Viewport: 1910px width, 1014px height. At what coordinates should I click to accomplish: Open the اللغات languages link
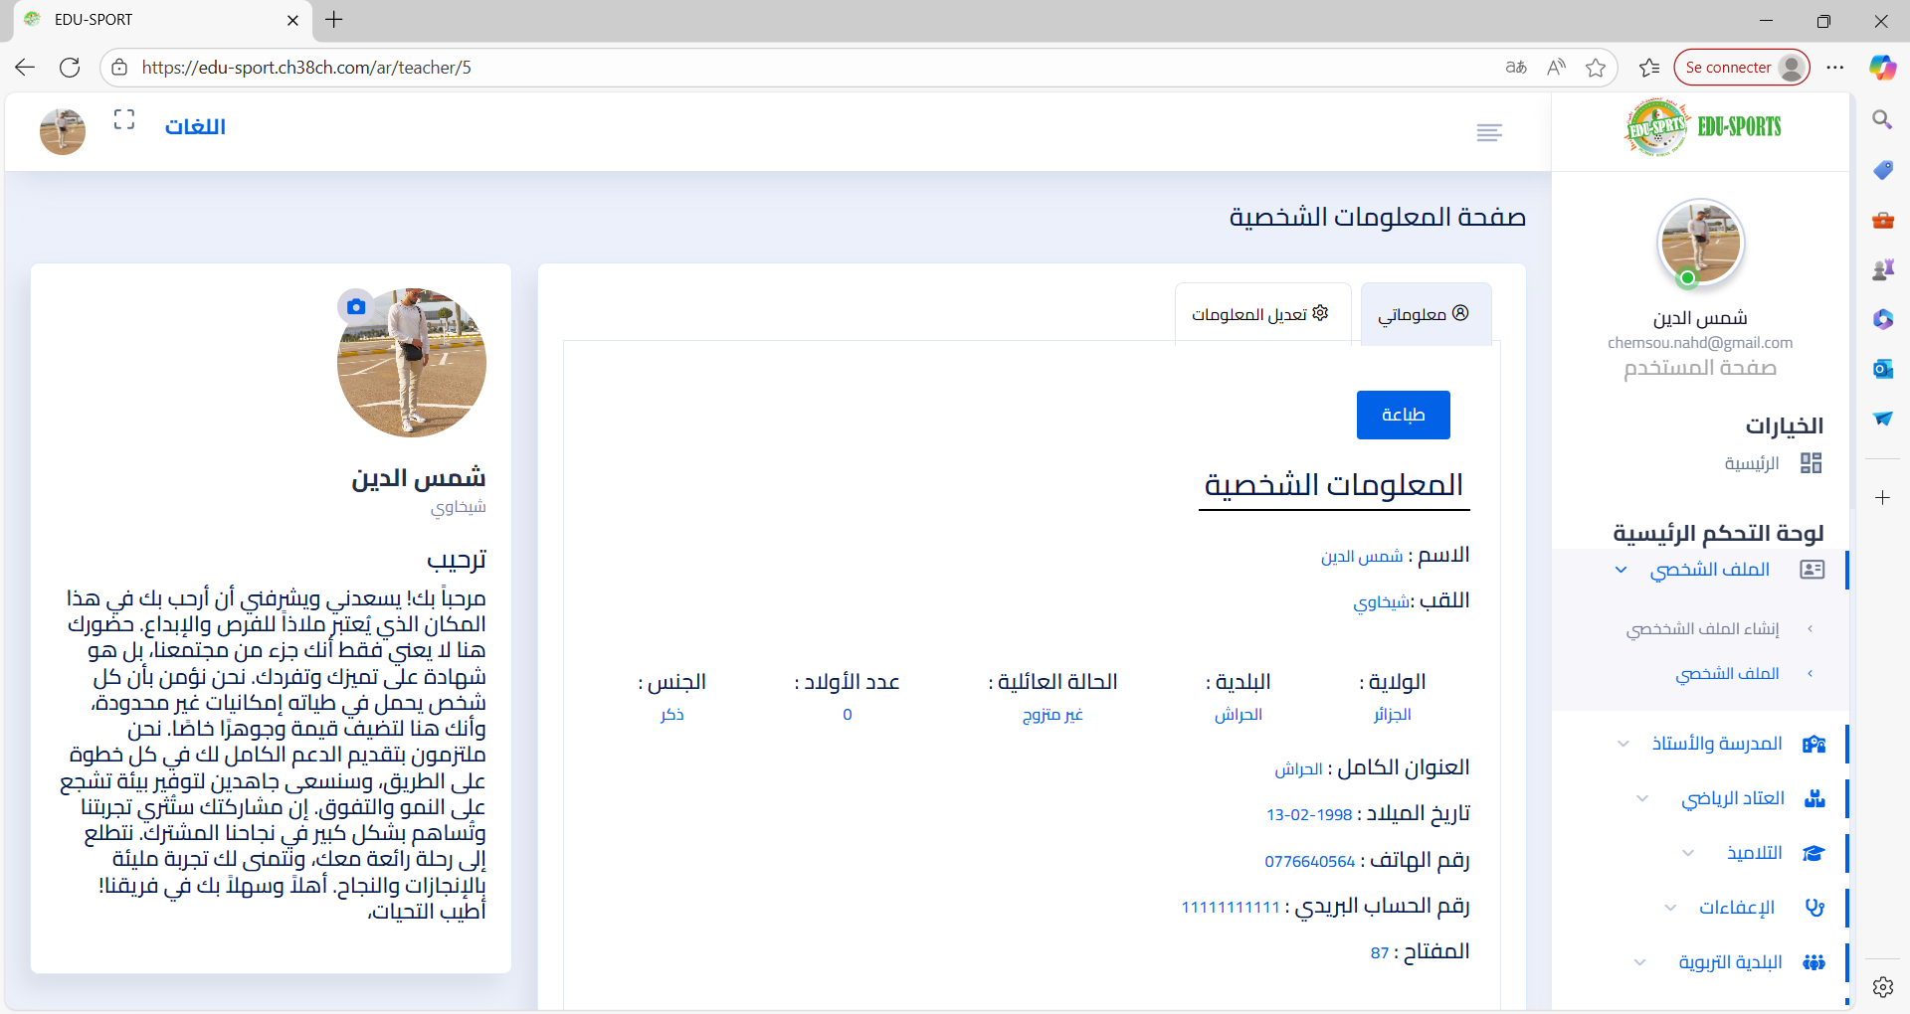[x=195, y=127]
